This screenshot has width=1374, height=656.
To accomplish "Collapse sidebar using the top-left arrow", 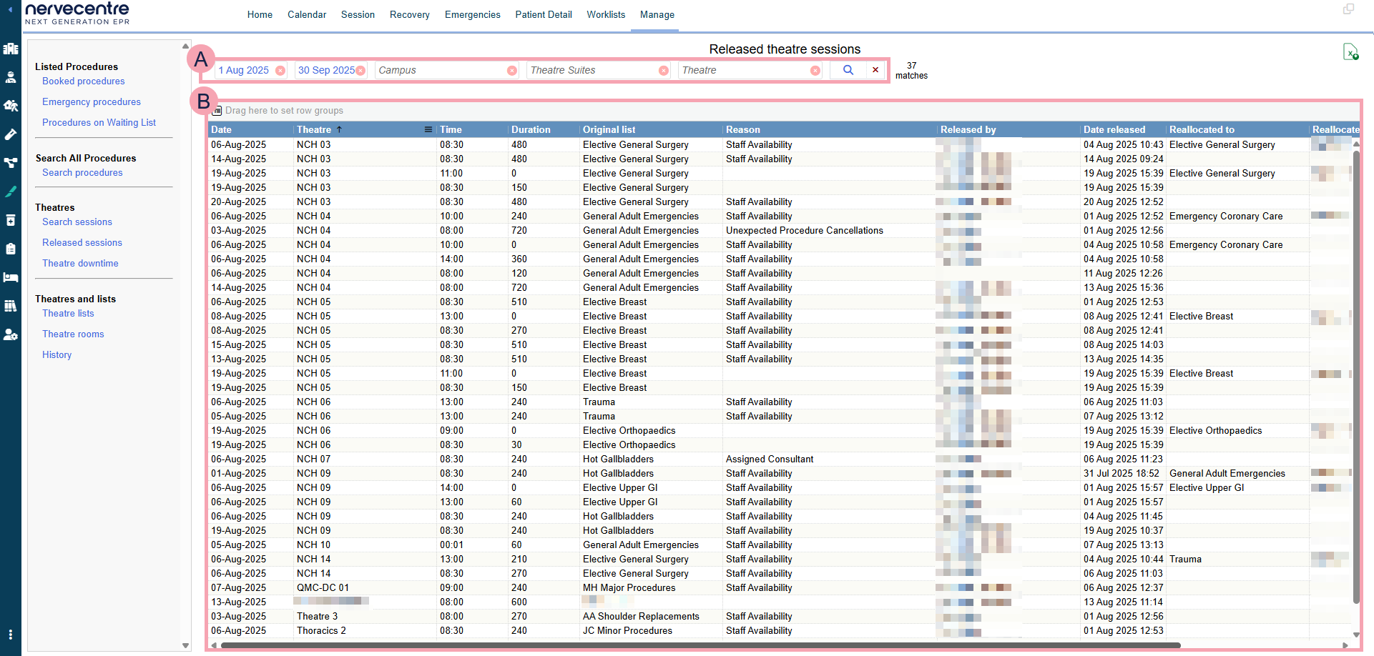I will click(10, 9).
